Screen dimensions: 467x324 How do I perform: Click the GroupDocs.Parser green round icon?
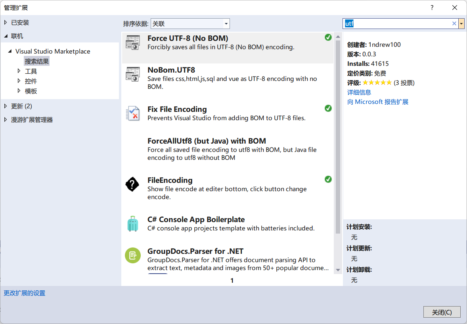point(132,255)
